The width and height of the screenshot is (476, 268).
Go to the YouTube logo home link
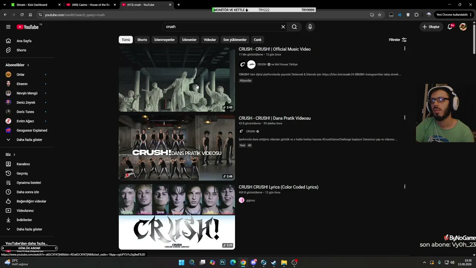point(28,27)
